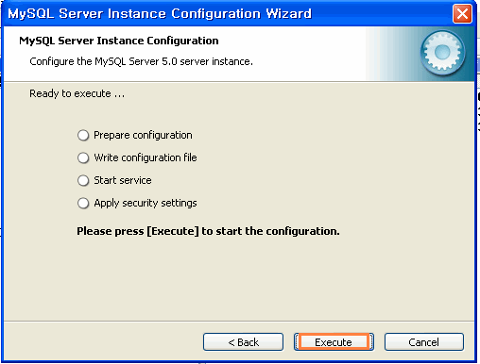Click the Execute button
The width and height of the screenshot is (480, 364).
coord(334,341)
